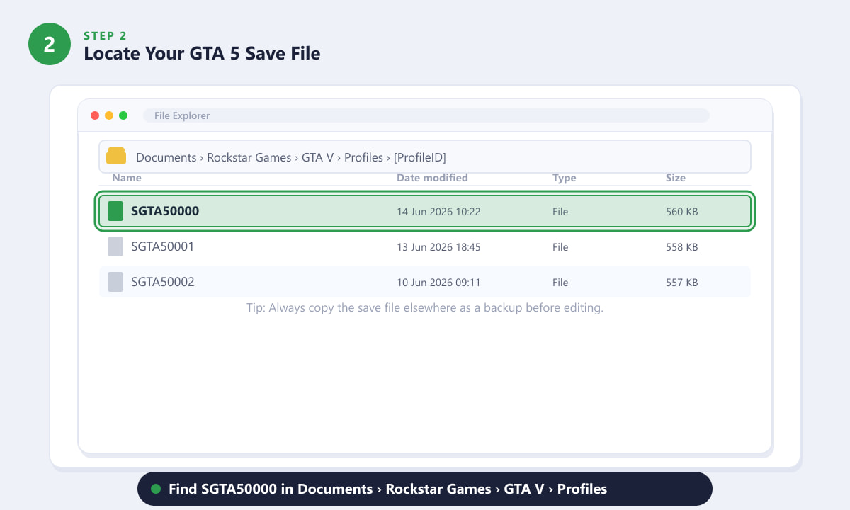Click the yellow folder icon in path bar
Screen dimensions: 850x510
(116, 157)
